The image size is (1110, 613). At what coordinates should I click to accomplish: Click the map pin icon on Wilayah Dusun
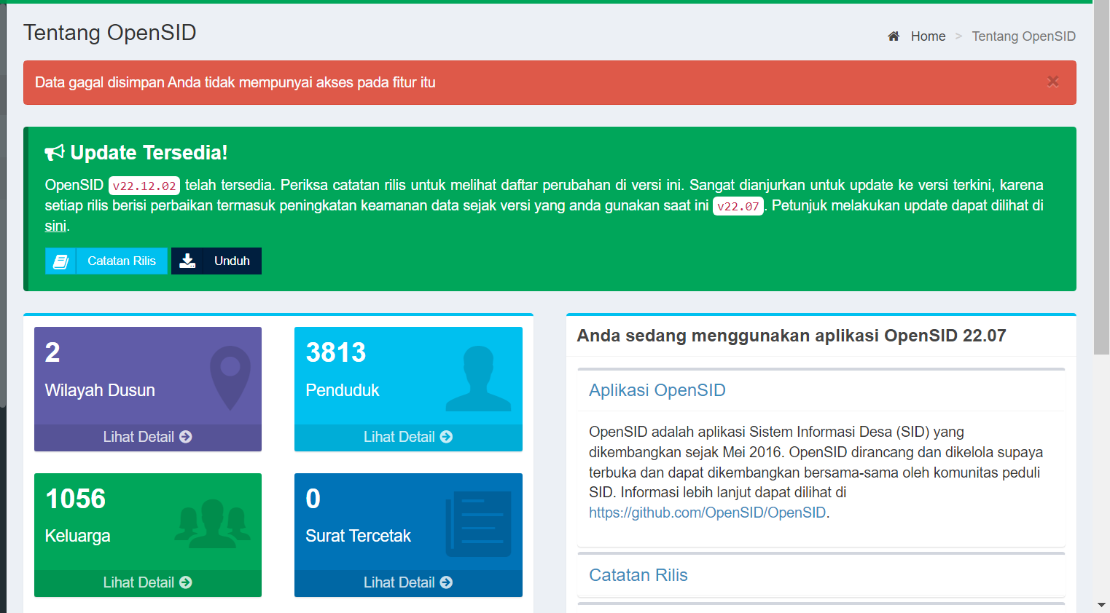tap(230, 377)
